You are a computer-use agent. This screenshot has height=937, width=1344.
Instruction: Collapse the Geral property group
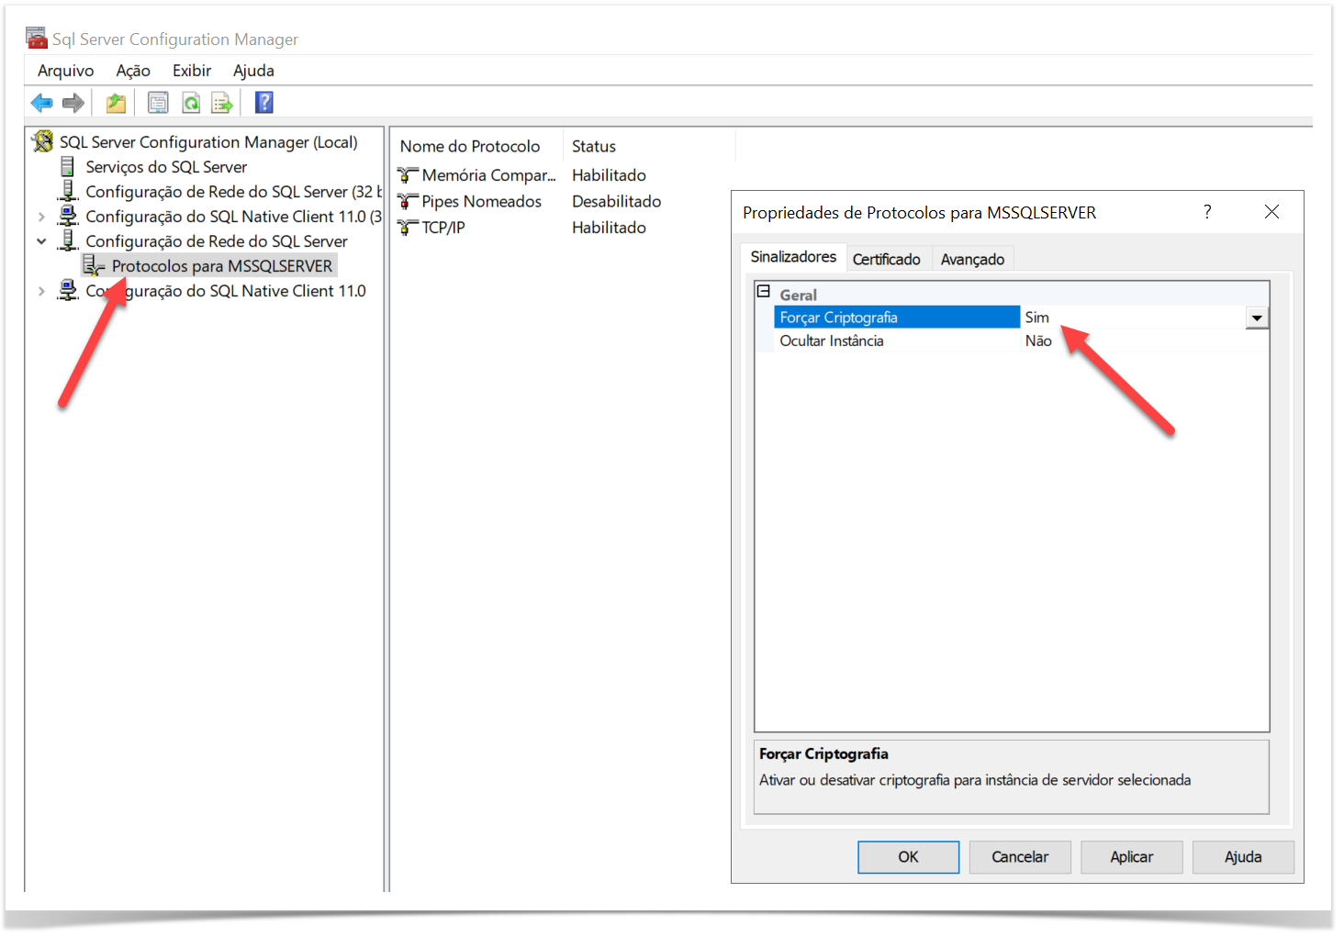tap(763, 292)
